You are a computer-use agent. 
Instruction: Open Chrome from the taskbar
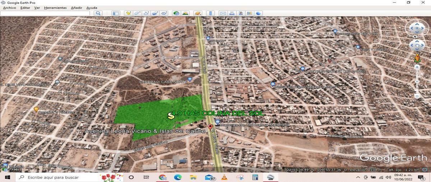163,177
